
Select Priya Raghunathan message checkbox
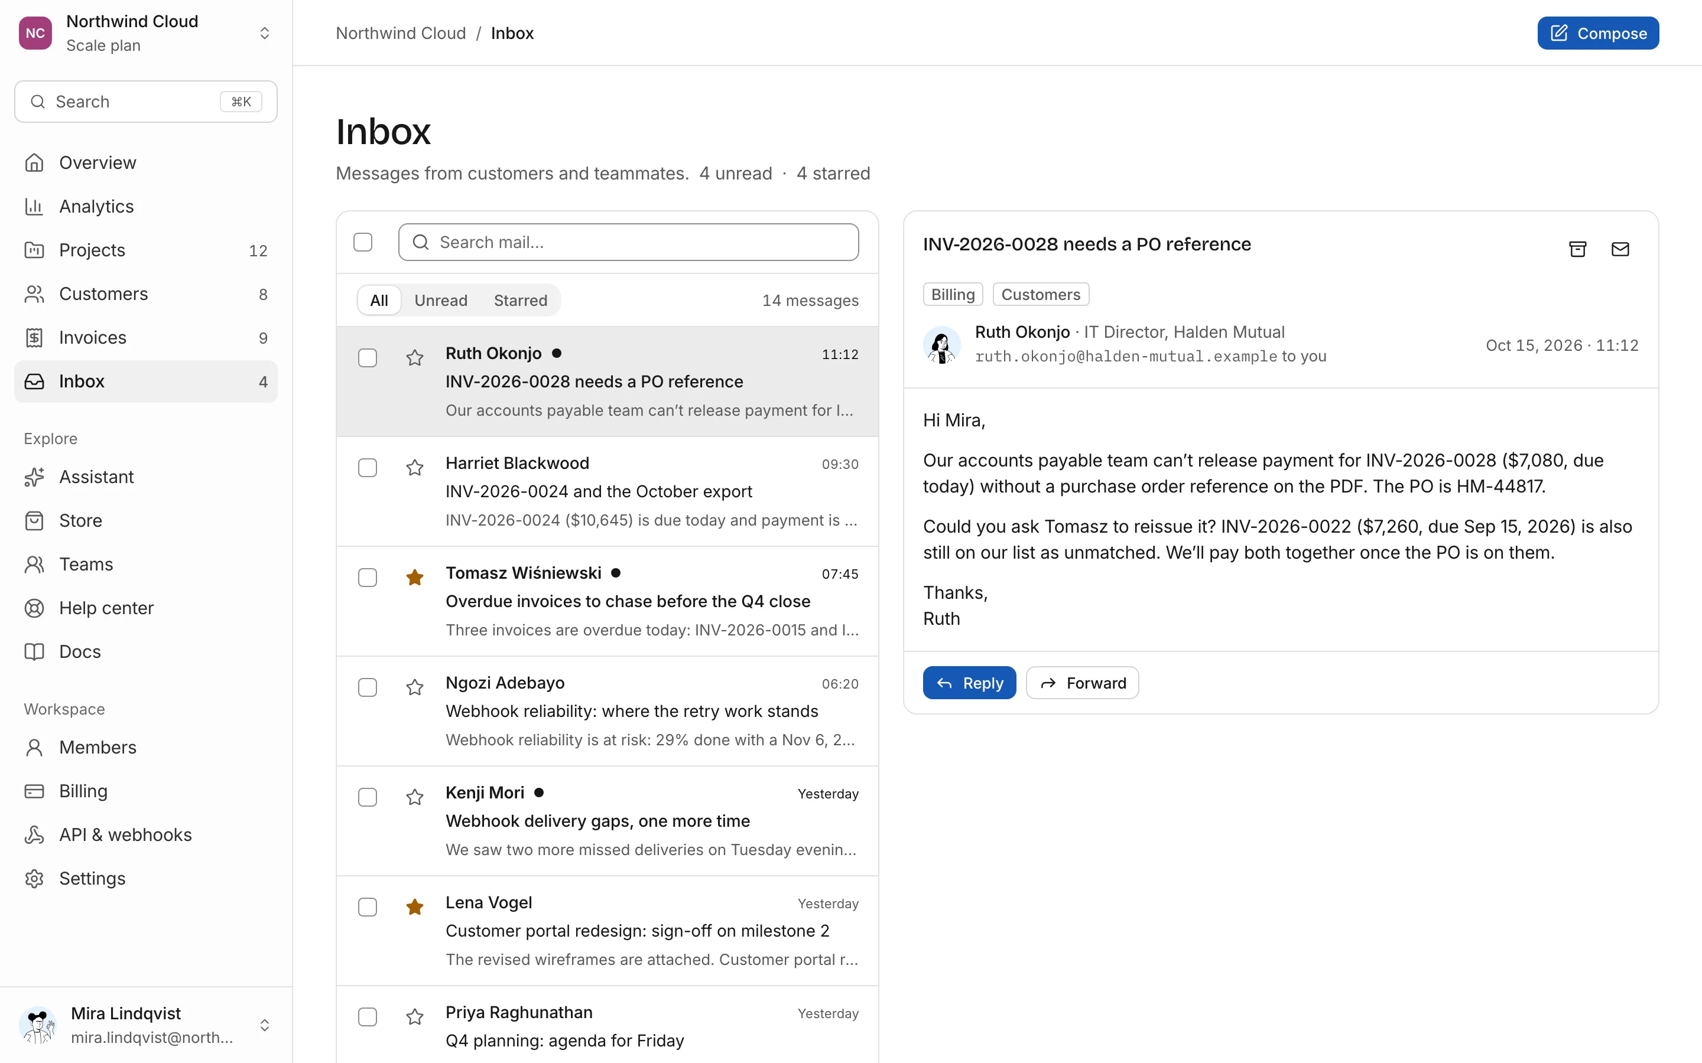367,1016
